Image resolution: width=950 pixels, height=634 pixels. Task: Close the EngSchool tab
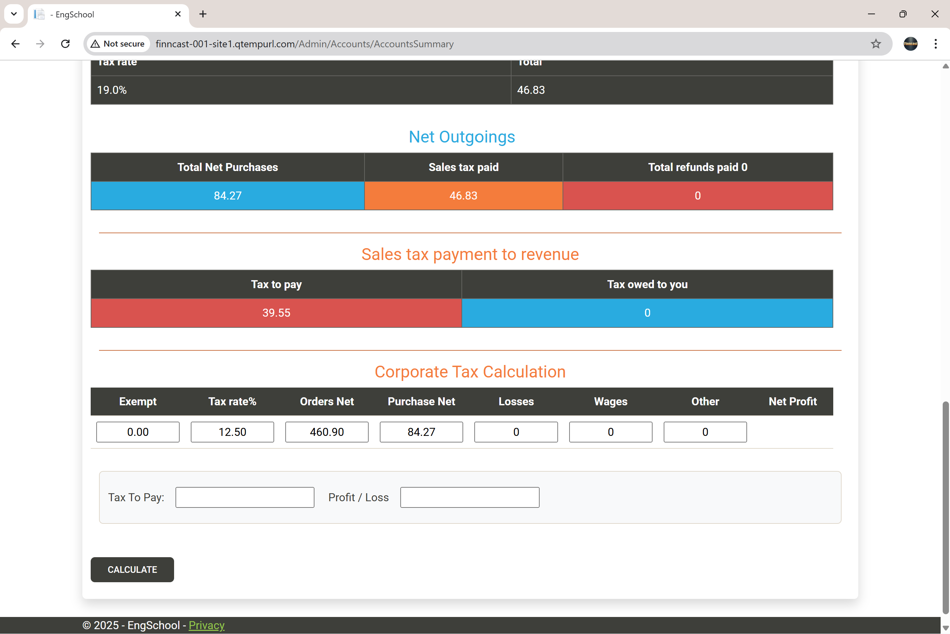click(178, 14)
